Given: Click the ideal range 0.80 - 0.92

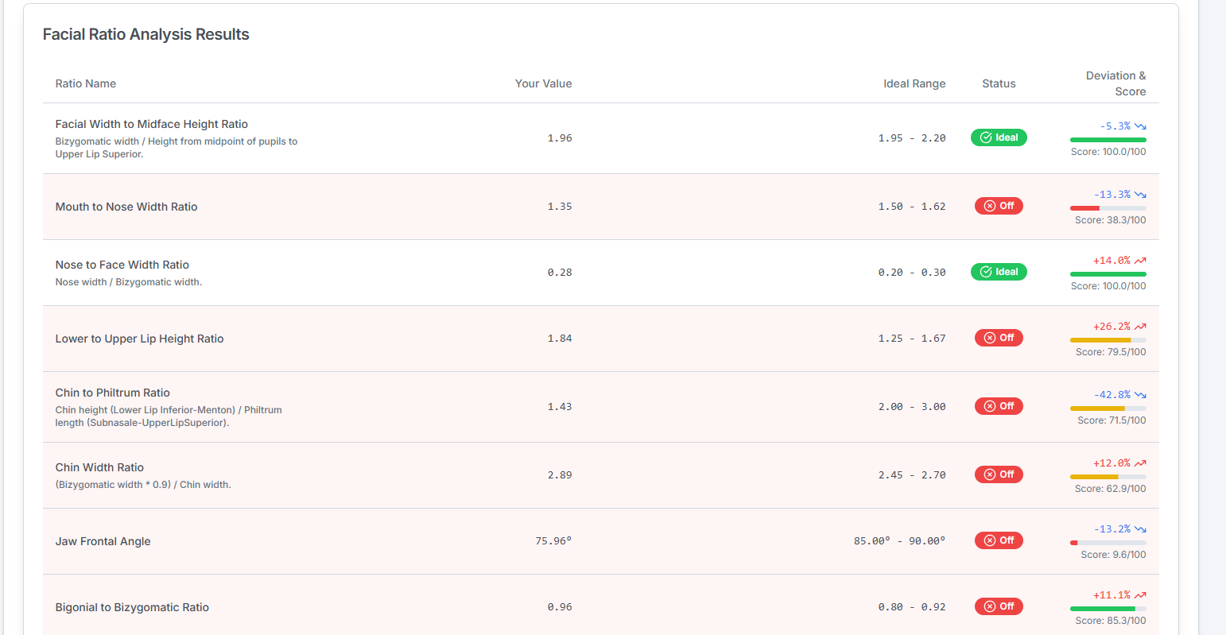Looking at the screenshot, I should click(x=912, y=607).
